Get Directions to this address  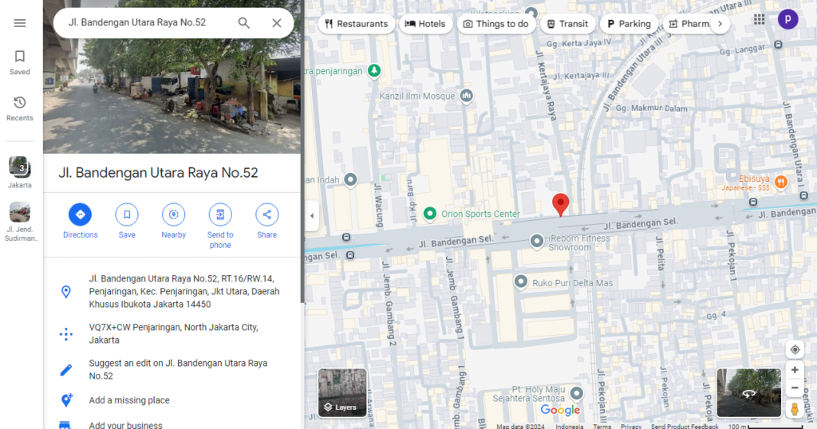80,214
